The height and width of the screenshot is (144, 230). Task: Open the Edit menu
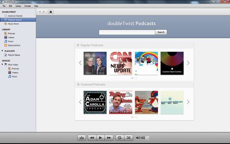[x=10, y=6]
